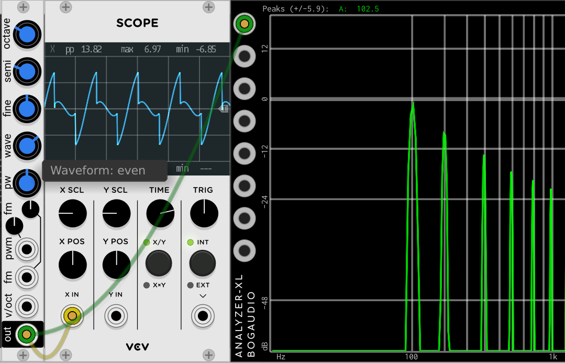Click the Scope Y IN port
The image size is (565, 363).
tap(116, 316)
